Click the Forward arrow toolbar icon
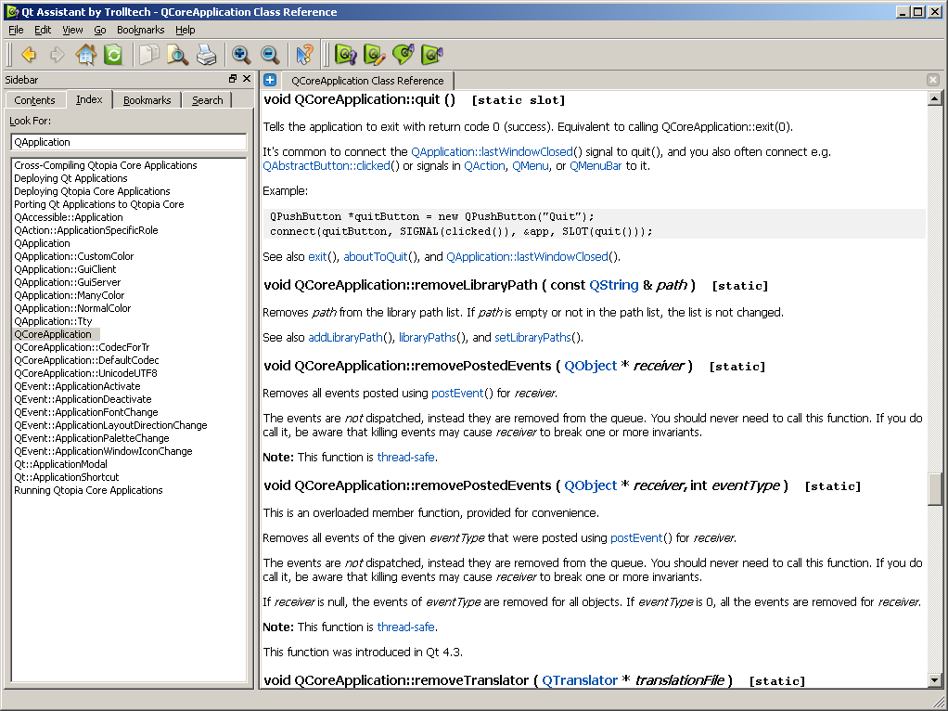Screen dimensions: 948x711 57,55
